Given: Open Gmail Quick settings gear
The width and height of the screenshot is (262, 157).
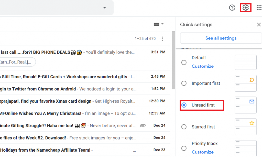Looking at the screenshot, I should 245,8.
